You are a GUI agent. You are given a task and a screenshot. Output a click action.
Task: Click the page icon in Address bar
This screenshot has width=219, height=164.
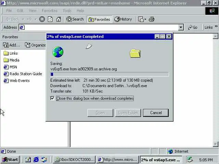(22, 27)
